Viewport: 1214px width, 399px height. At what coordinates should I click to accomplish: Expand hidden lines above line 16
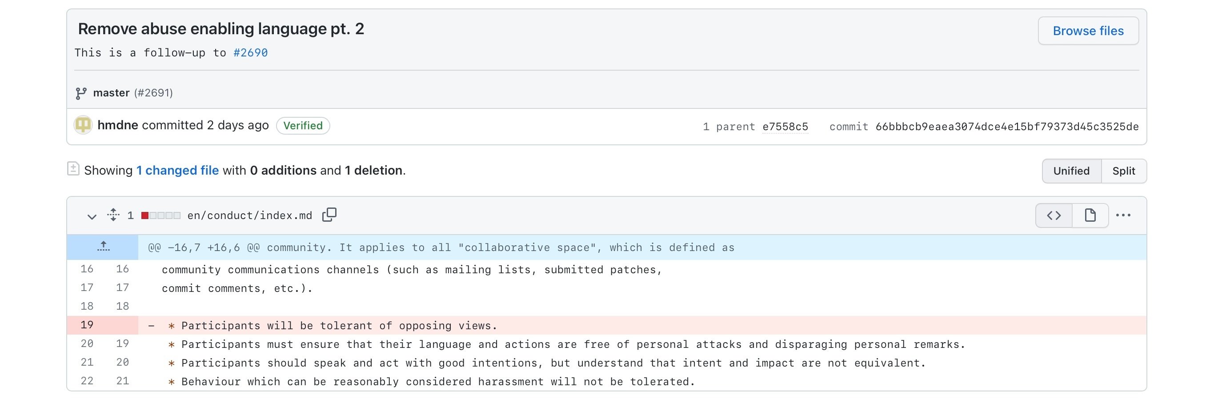click(x=103, y=247)
